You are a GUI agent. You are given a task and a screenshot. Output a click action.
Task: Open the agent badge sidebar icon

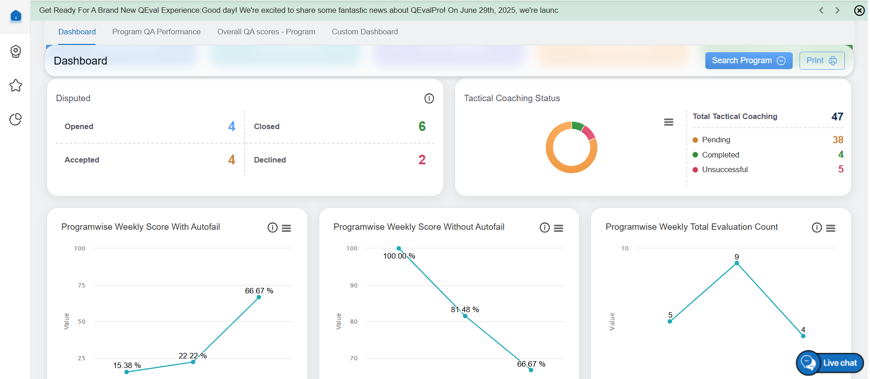coord(16,51)
